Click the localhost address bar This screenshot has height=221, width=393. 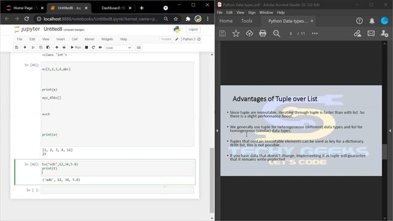click(101, 19)
